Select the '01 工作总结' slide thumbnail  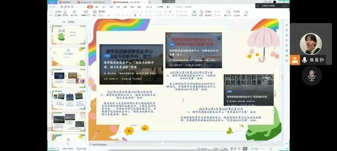[68, 56]
